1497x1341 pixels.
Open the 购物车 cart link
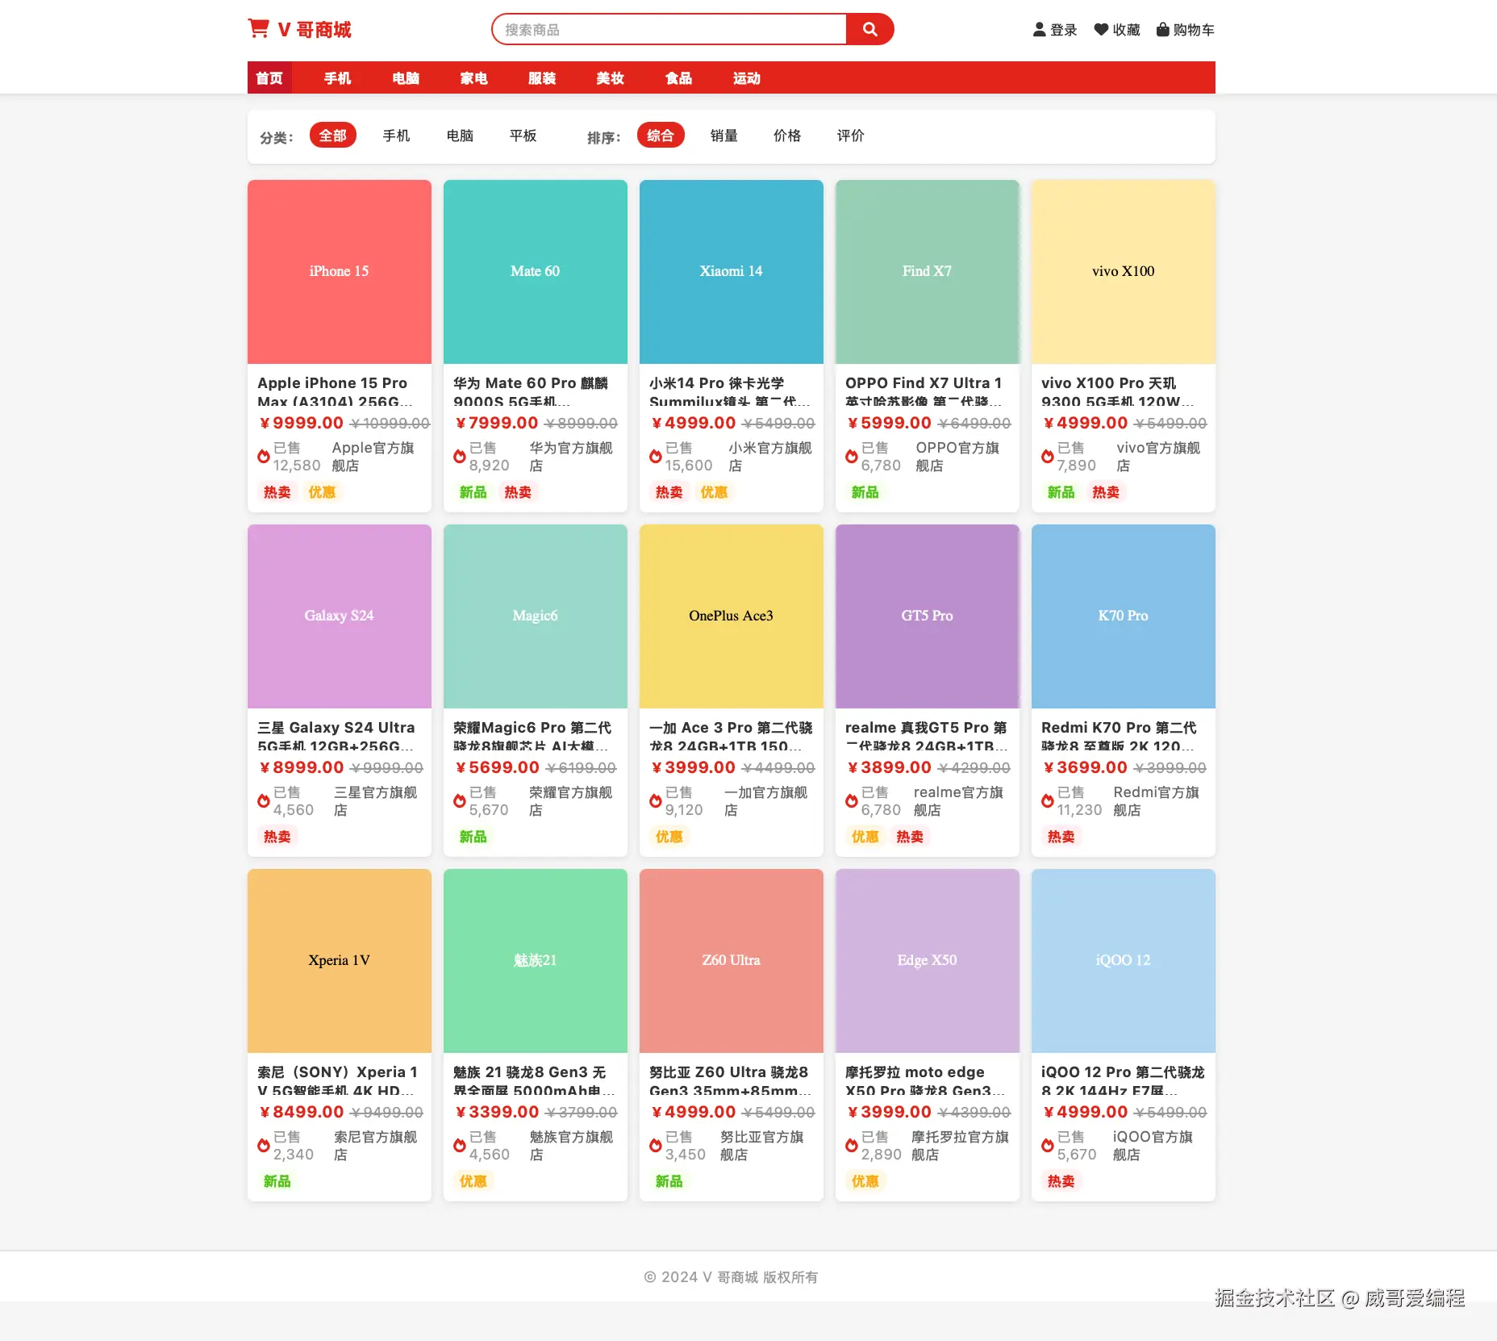[1194, 30]
